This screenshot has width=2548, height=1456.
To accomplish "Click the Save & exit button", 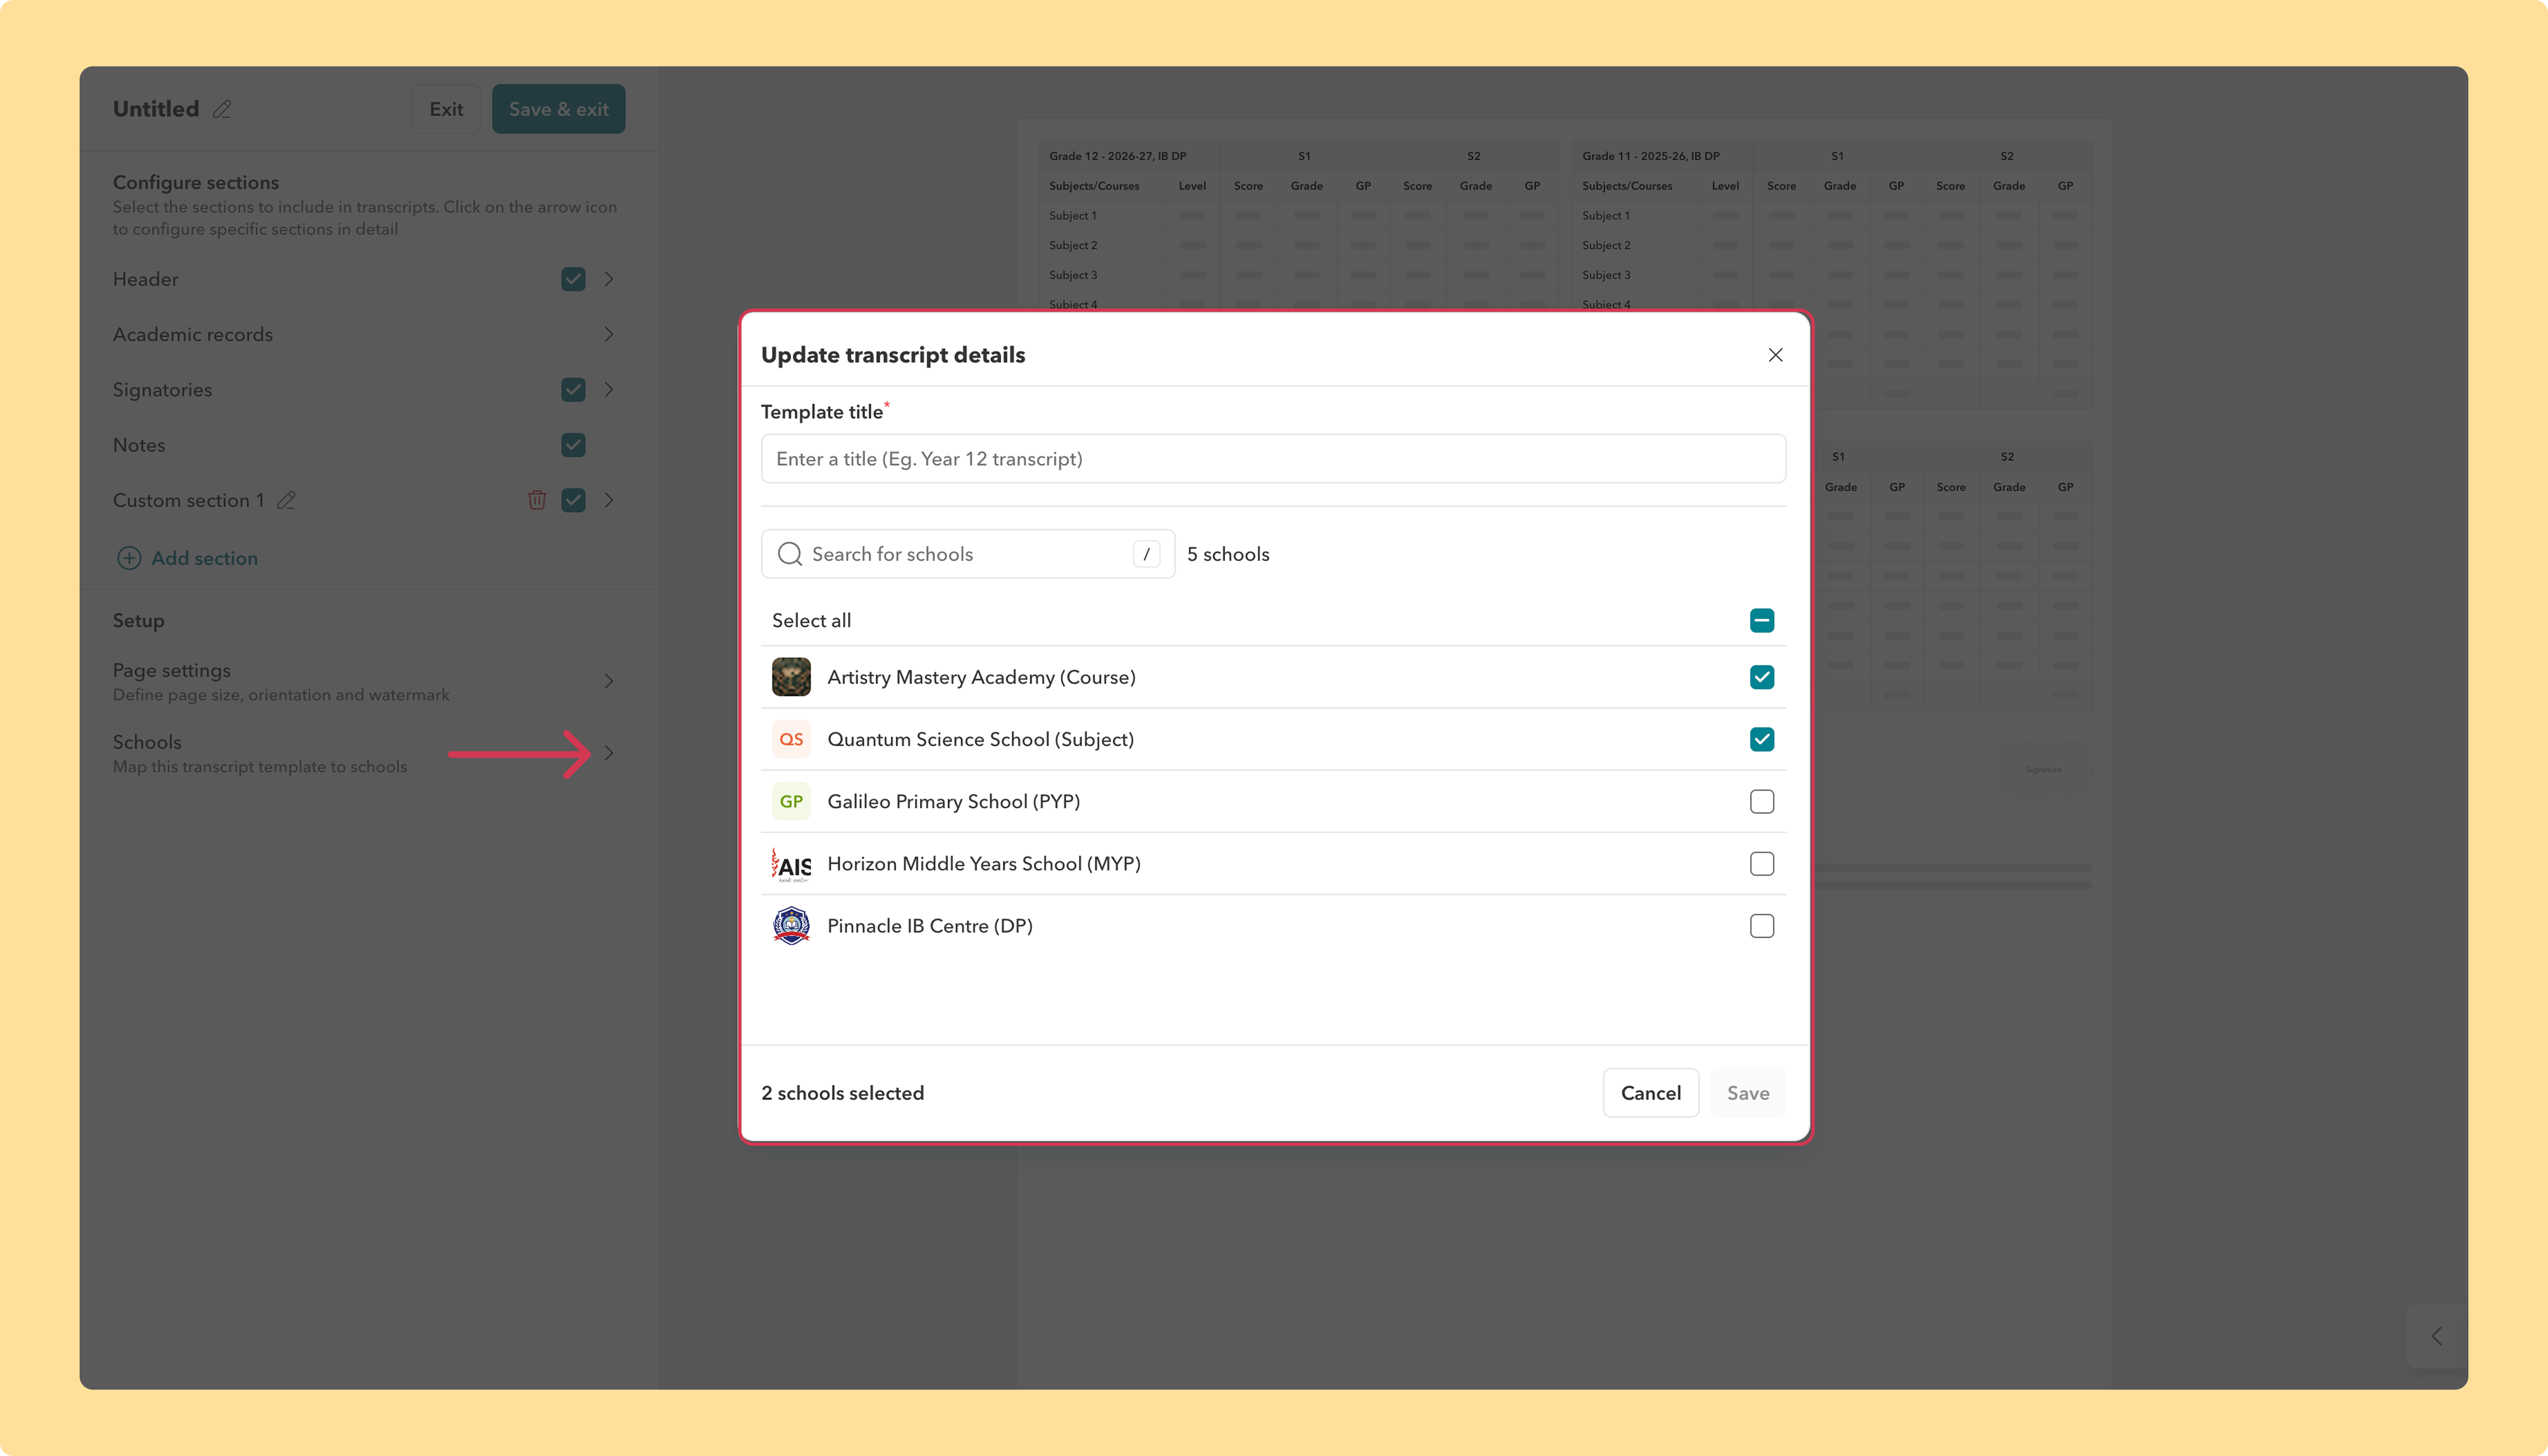I will [x=559, y=109].
